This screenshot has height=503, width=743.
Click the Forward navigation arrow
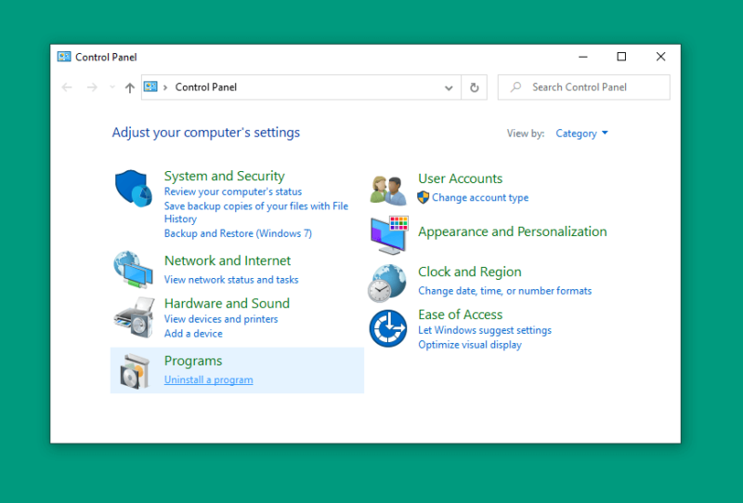92,87
